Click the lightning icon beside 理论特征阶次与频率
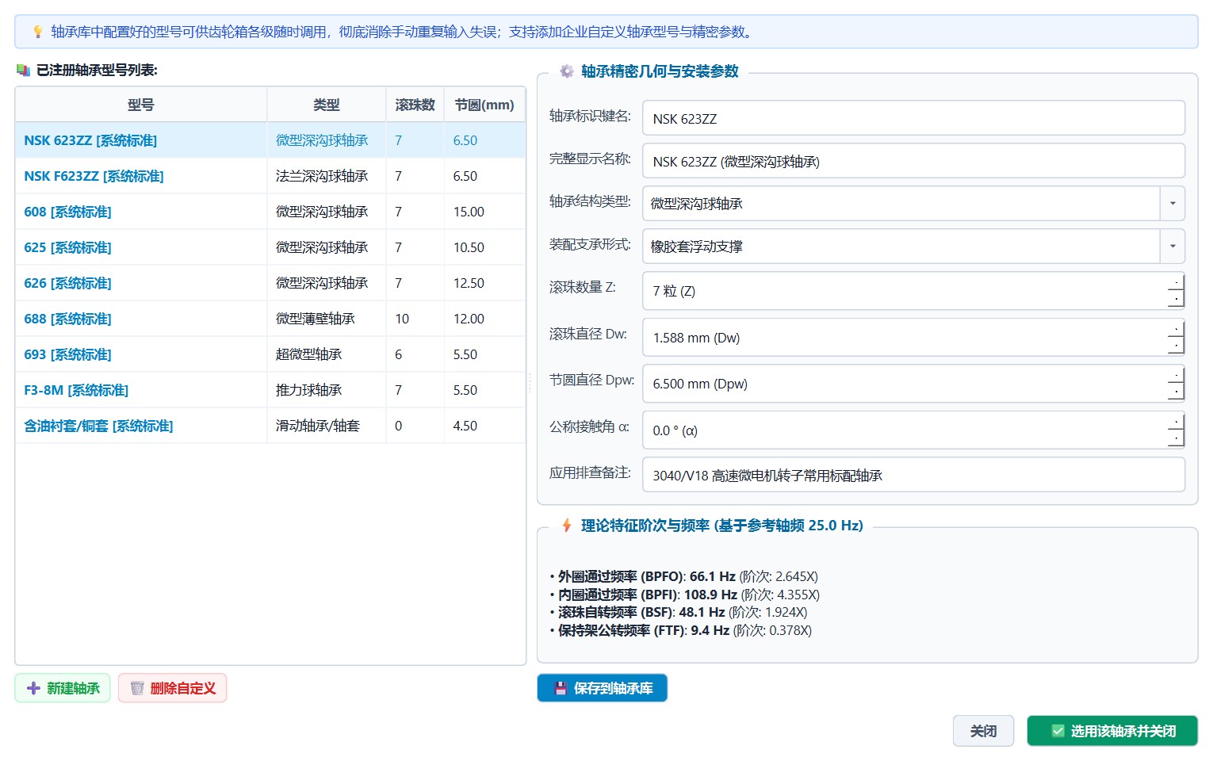This screenshot has height=761, width=1213. coord(567,526)
